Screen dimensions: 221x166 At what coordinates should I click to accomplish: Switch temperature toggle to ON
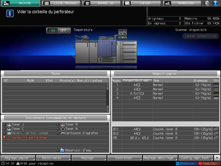pos(53,30)
